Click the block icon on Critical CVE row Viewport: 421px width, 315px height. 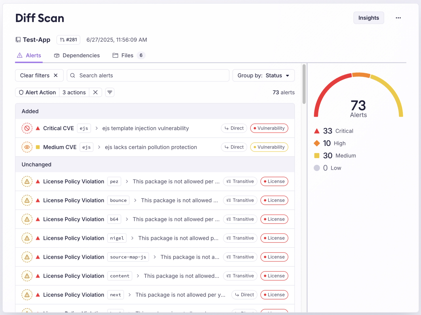click(27, 128)
